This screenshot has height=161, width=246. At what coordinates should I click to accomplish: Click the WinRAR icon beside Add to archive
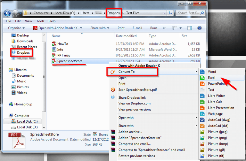pyautogui.click(x=113, y=132)
